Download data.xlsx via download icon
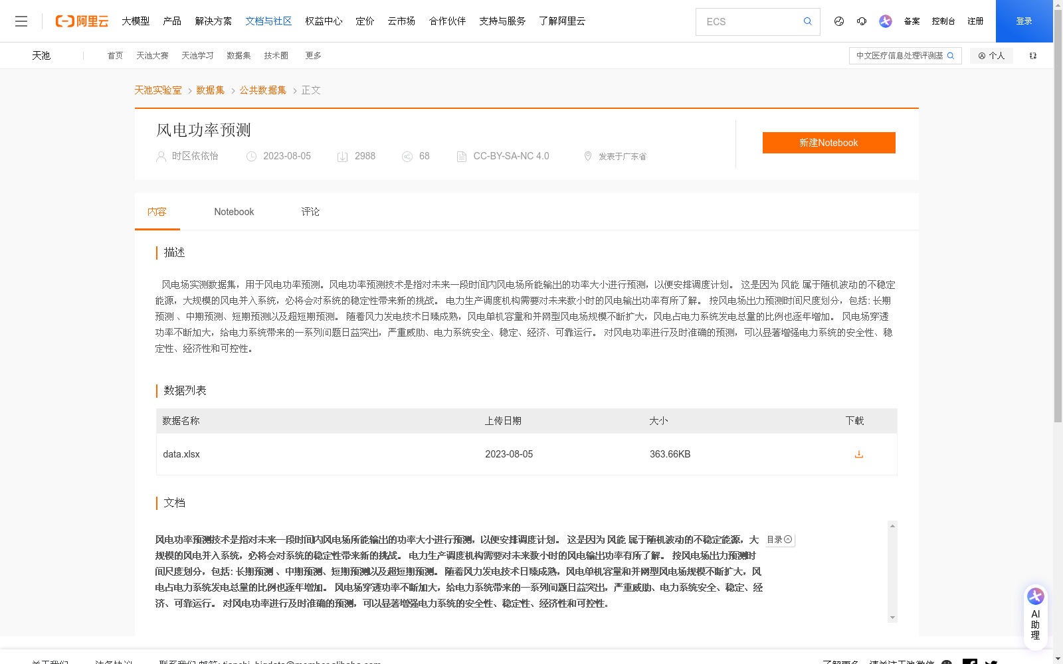 click(x=858, y=454)
